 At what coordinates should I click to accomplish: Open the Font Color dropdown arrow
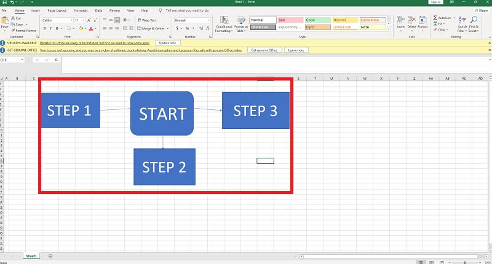[x=95, y=28]
